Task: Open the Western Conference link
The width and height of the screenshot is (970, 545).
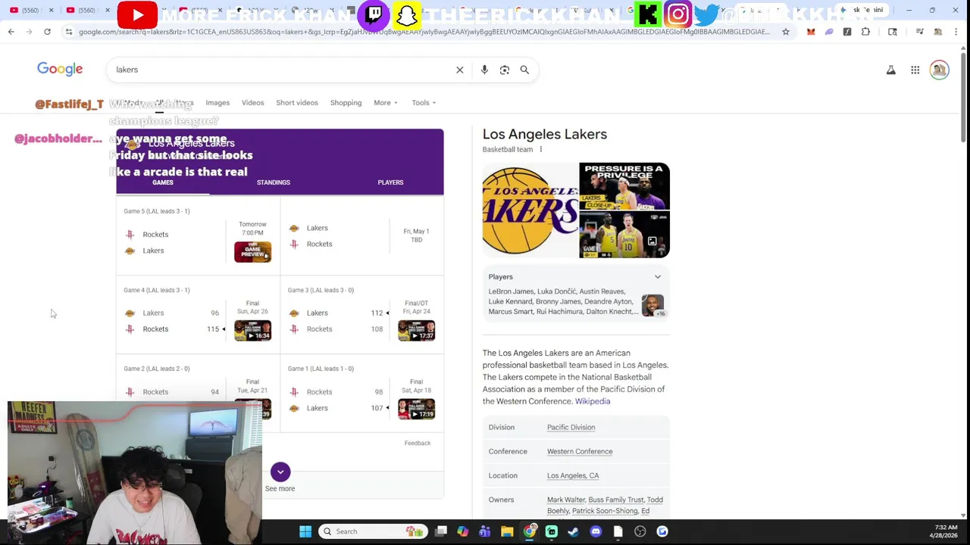Action: 580,452
